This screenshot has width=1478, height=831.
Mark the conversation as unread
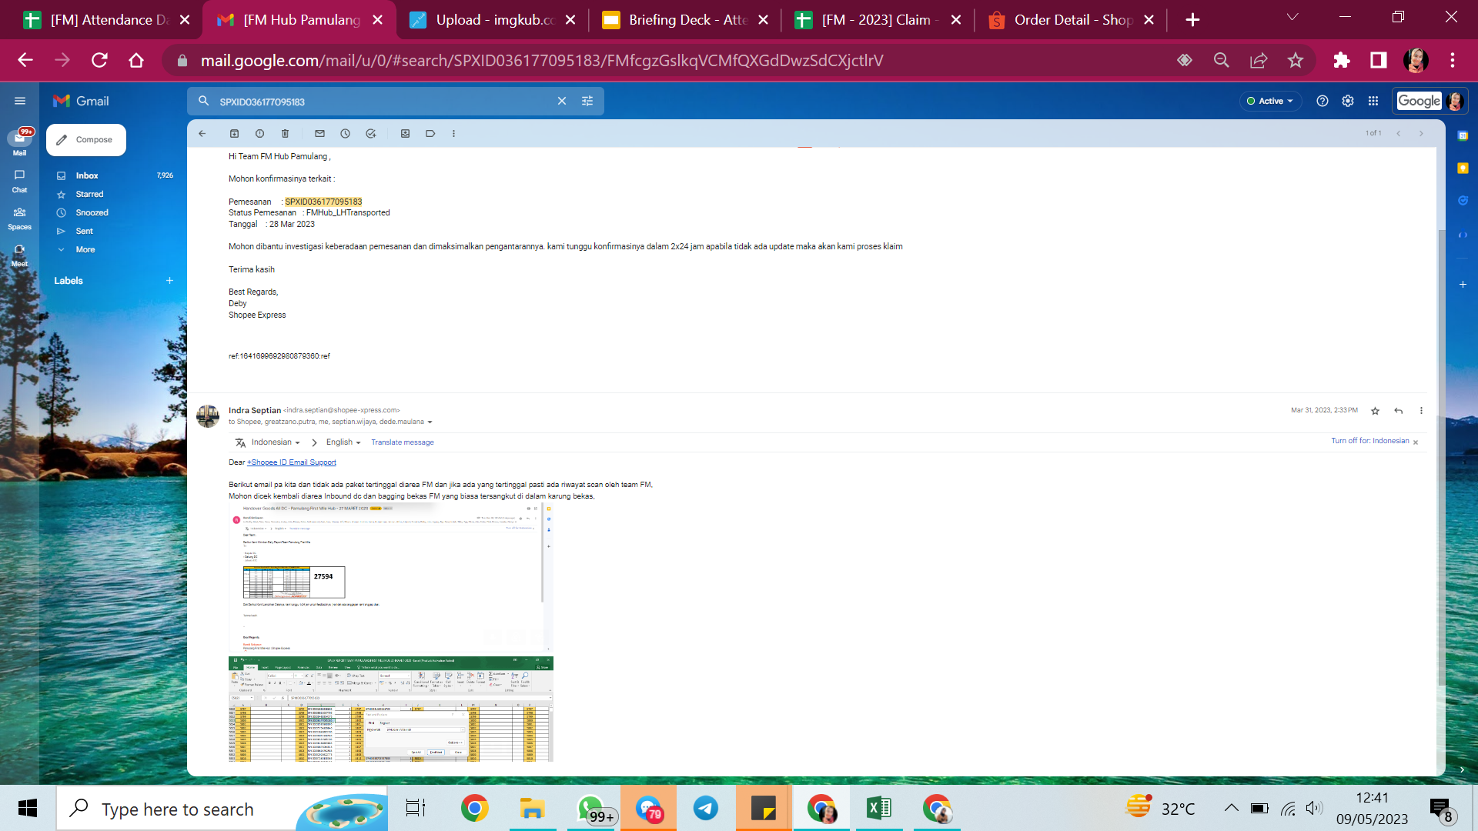click(x=319, y=134)
